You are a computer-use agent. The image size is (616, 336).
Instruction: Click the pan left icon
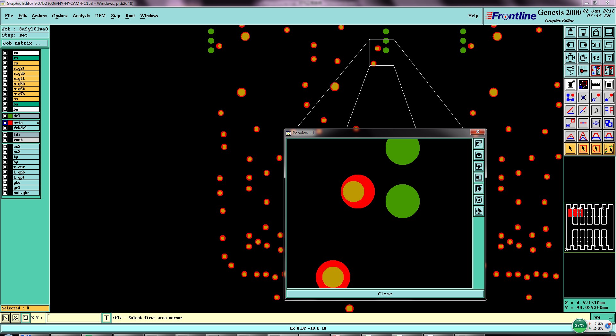coord(570,45)
